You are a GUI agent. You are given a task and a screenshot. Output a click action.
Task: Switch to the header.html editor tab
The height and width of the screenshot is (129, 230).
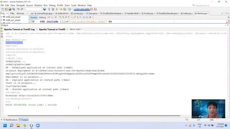133,13
